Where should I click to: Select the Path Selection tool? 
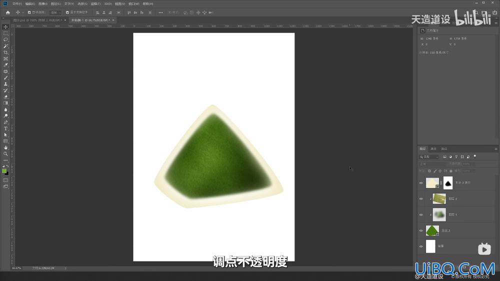pyautogui.click(x=5, y=135)
